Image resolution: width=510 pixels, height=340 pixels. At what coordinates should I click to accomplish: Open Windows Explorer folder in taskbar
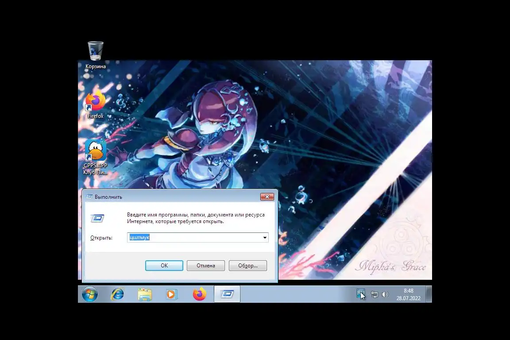tap(145, 294)
